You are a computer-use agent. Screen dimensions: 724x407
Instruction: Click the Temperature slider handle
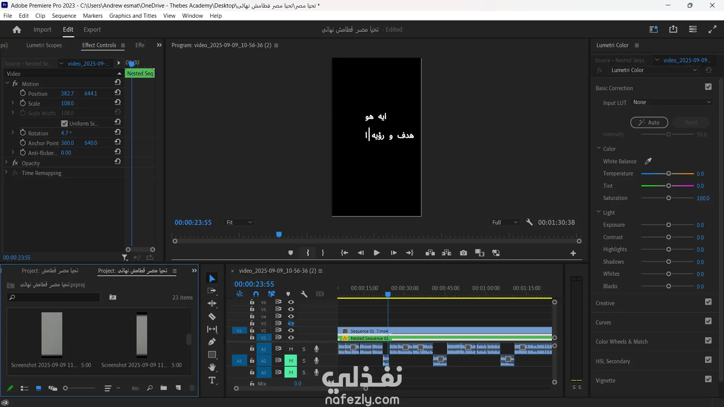[669, 174]
